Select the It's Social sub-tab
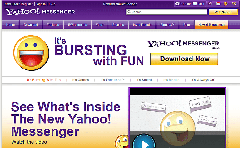Viewport: 240px width, 148px height. [x=144, y=80]
